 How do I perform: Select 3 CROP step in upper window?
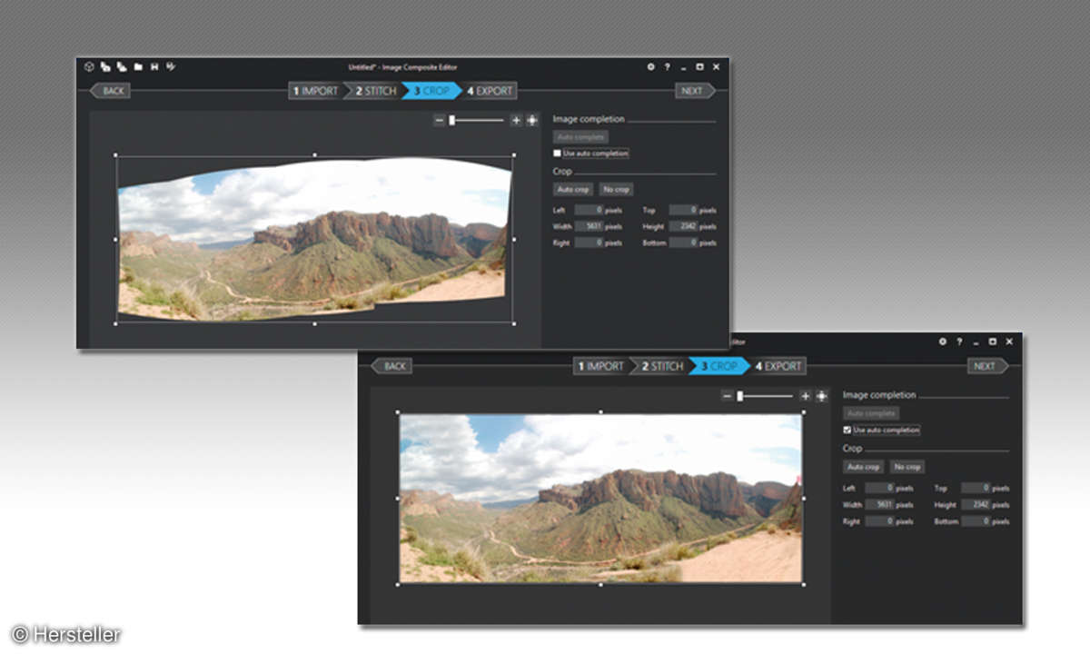pos(431,91)
